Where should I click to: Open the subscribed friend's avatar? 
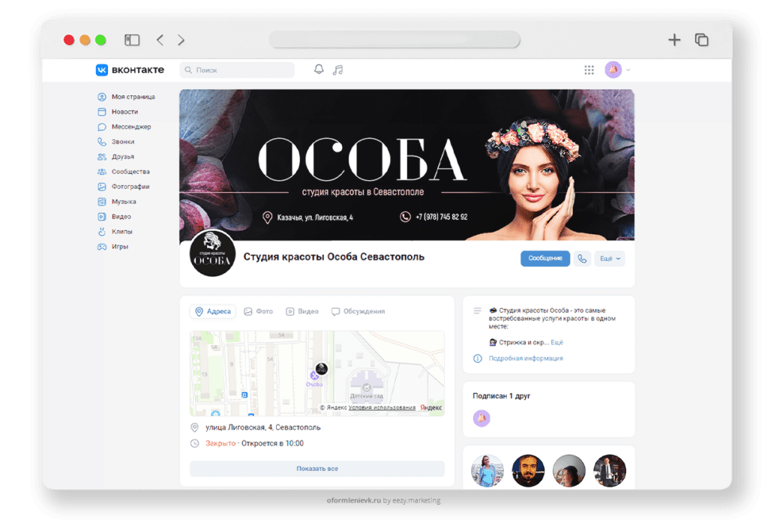[x=481, y=418]
